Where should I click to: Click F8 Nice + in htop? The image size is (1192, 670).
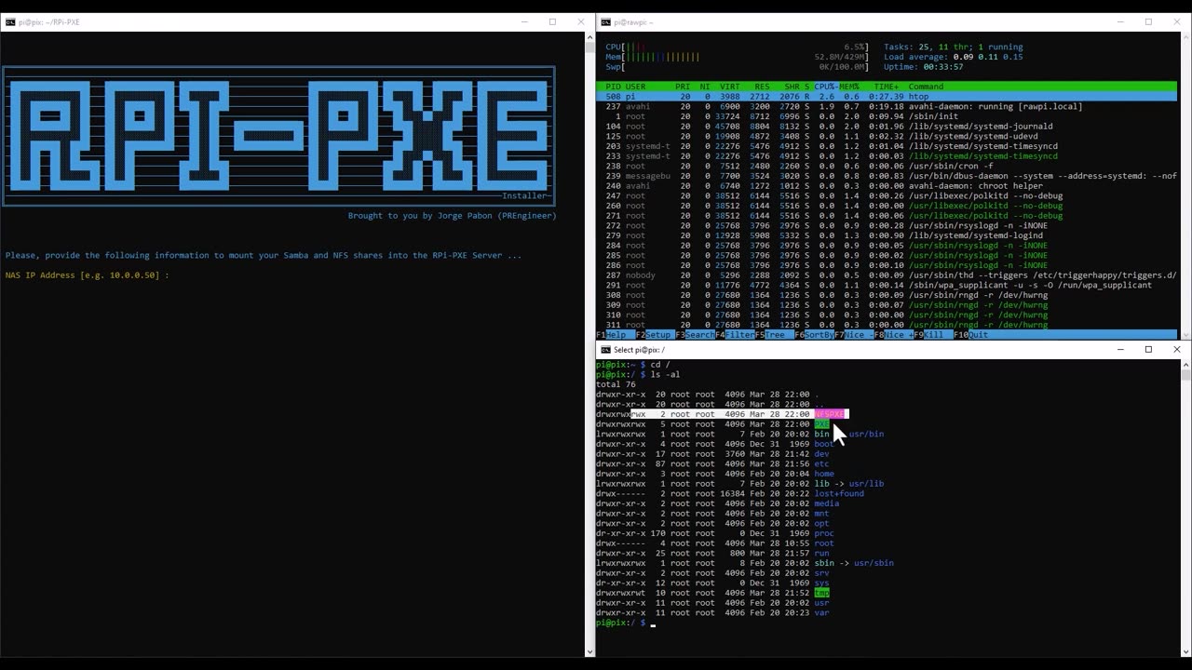893,335
